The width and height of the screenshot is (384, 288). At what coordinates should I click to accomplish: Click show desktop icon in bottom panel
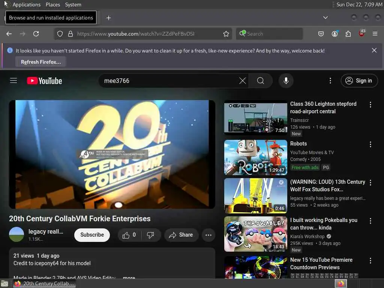(4, 284)
